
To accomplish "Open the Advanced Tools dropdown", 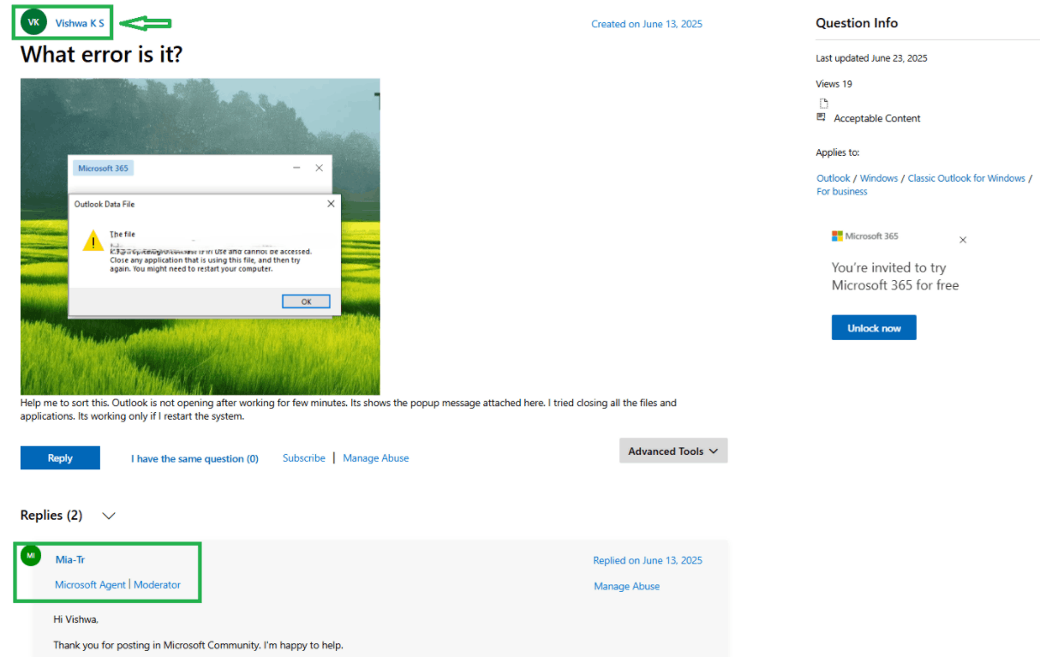I will tap(673, 451).
